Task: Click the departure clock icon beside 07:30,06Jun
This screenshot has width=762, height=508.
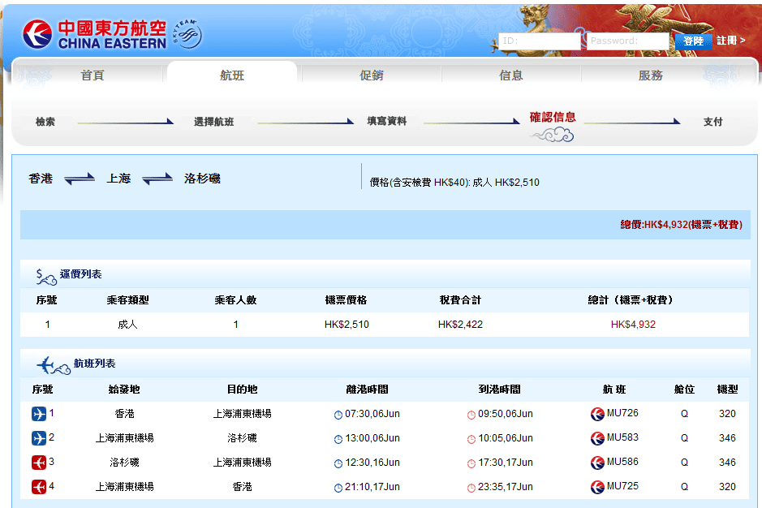Action: coord(338,415)
